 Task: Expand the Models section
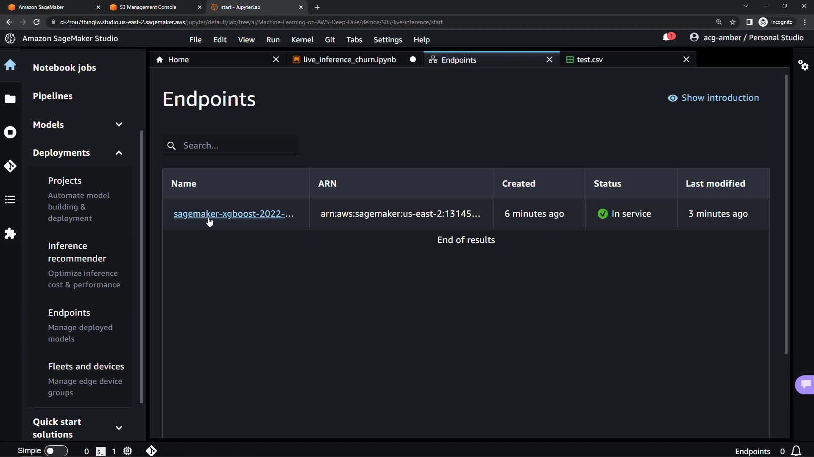point(119,125)
